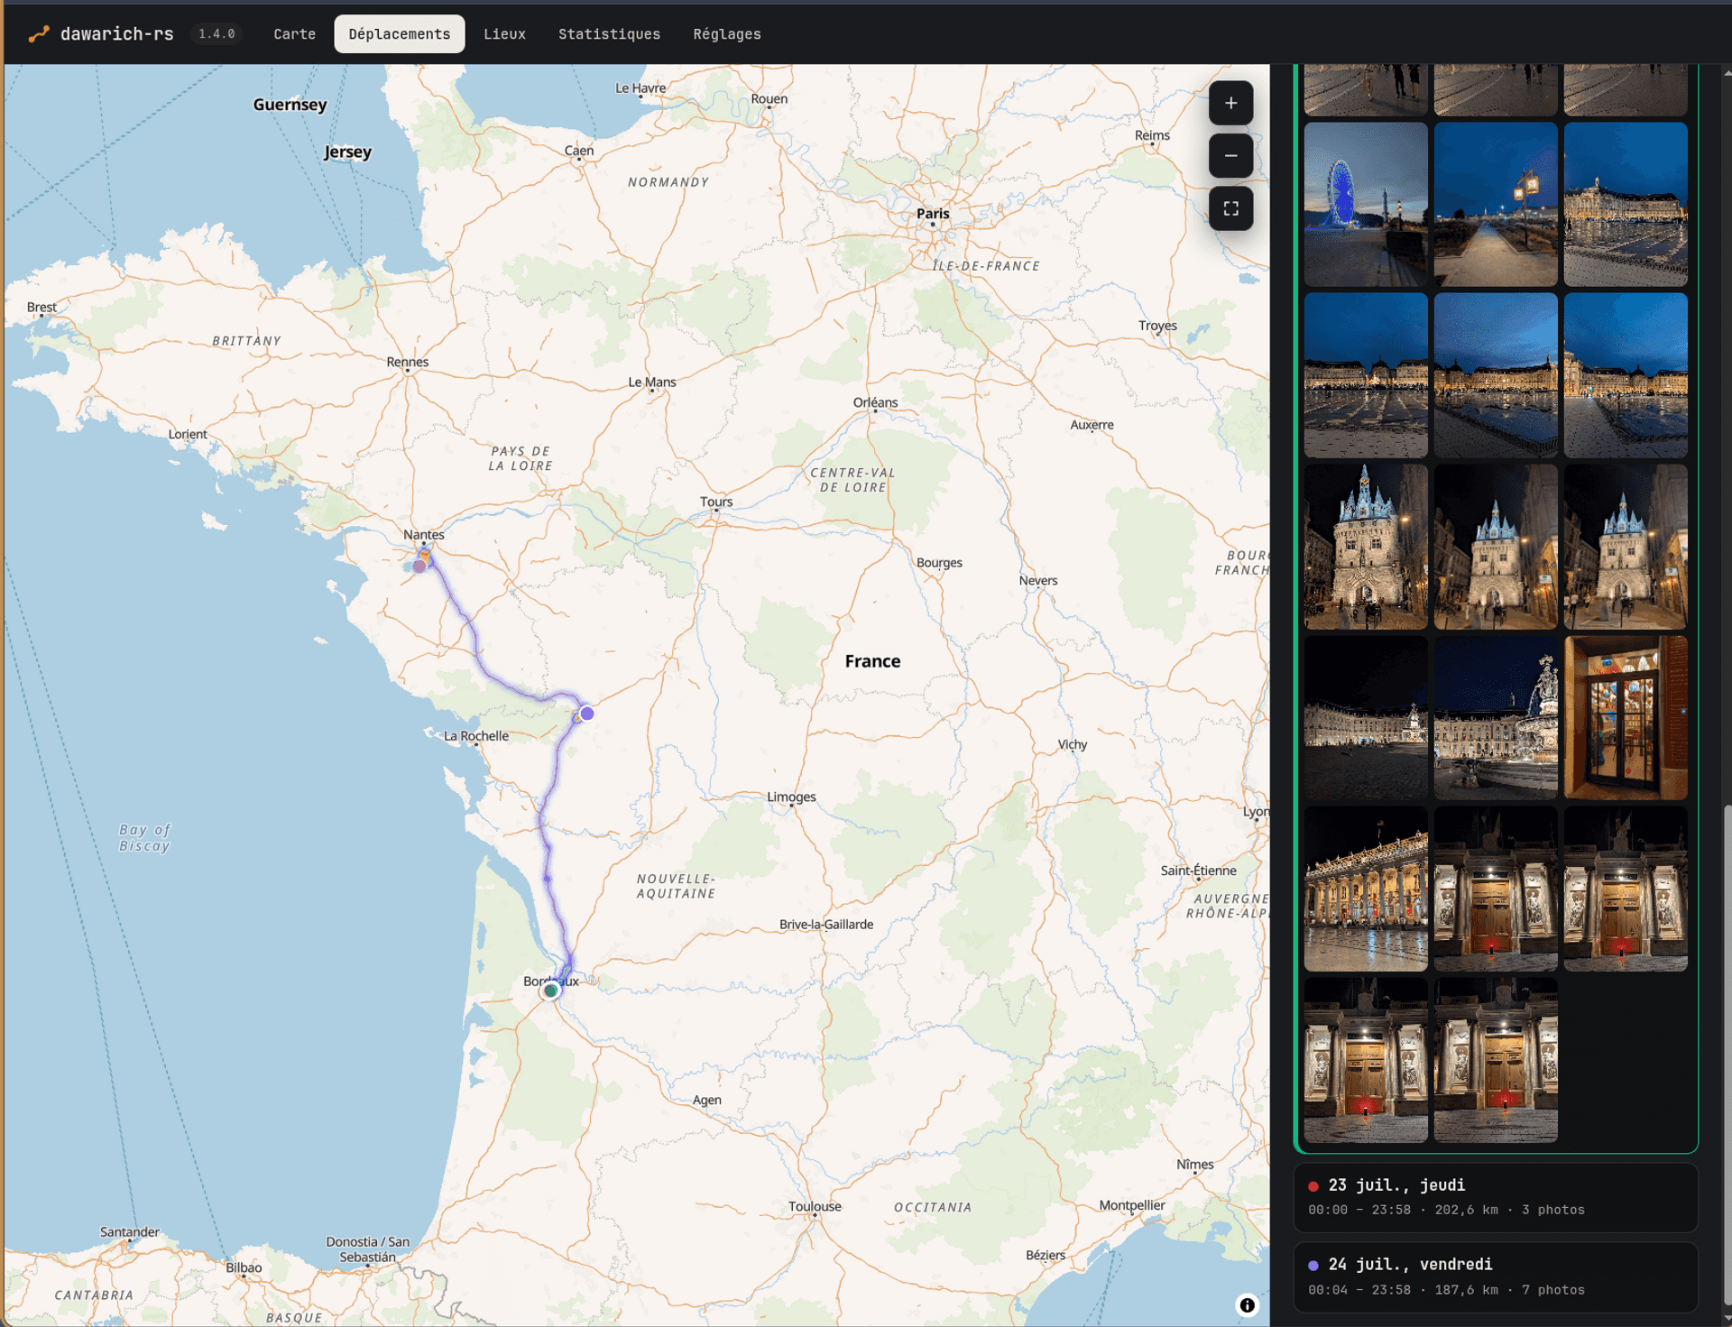Open the blue Ferris wheel photo
Screen dimensions: 1732x1327
1366,205
